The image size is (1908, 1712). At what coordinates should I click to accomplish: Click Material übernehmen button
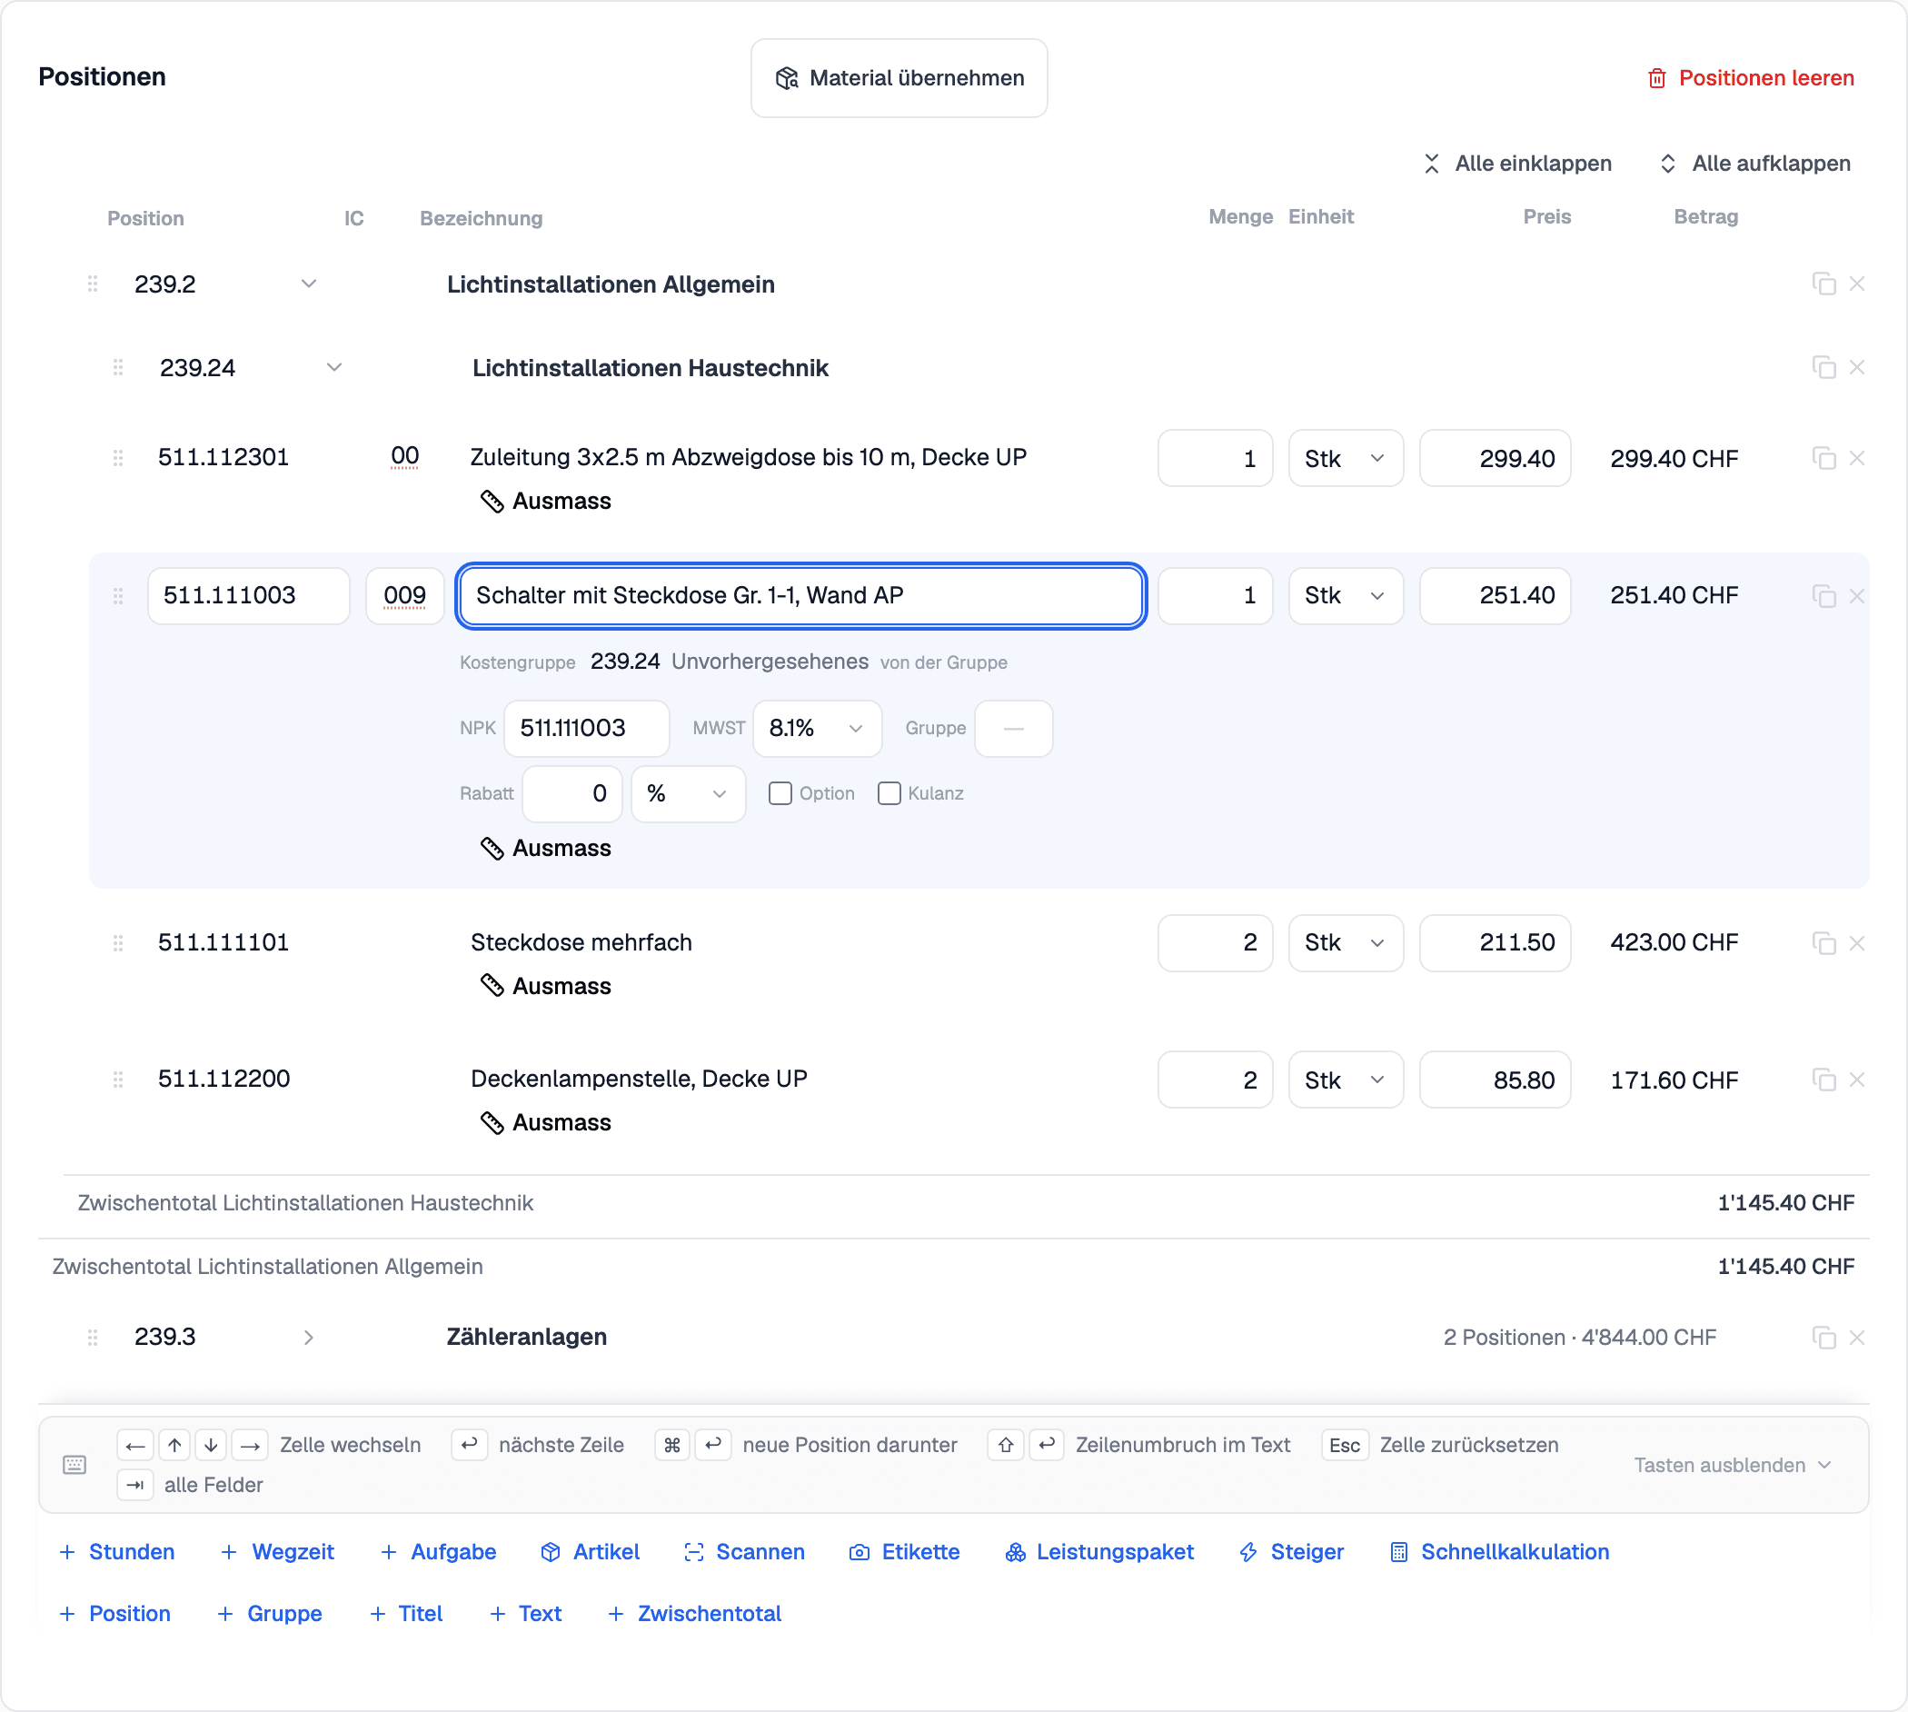899,78
